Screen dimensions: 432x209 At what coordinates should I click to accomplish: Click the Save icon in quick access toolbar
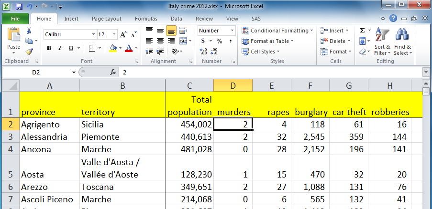click(19, 6)
